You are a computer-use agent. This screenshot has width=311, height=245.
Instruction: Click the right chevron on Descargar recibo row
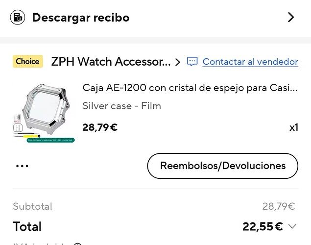[291, 17]
